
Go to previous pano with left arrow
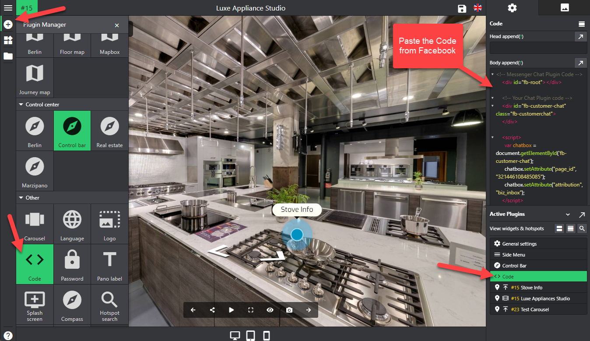(x=193, y=310)
